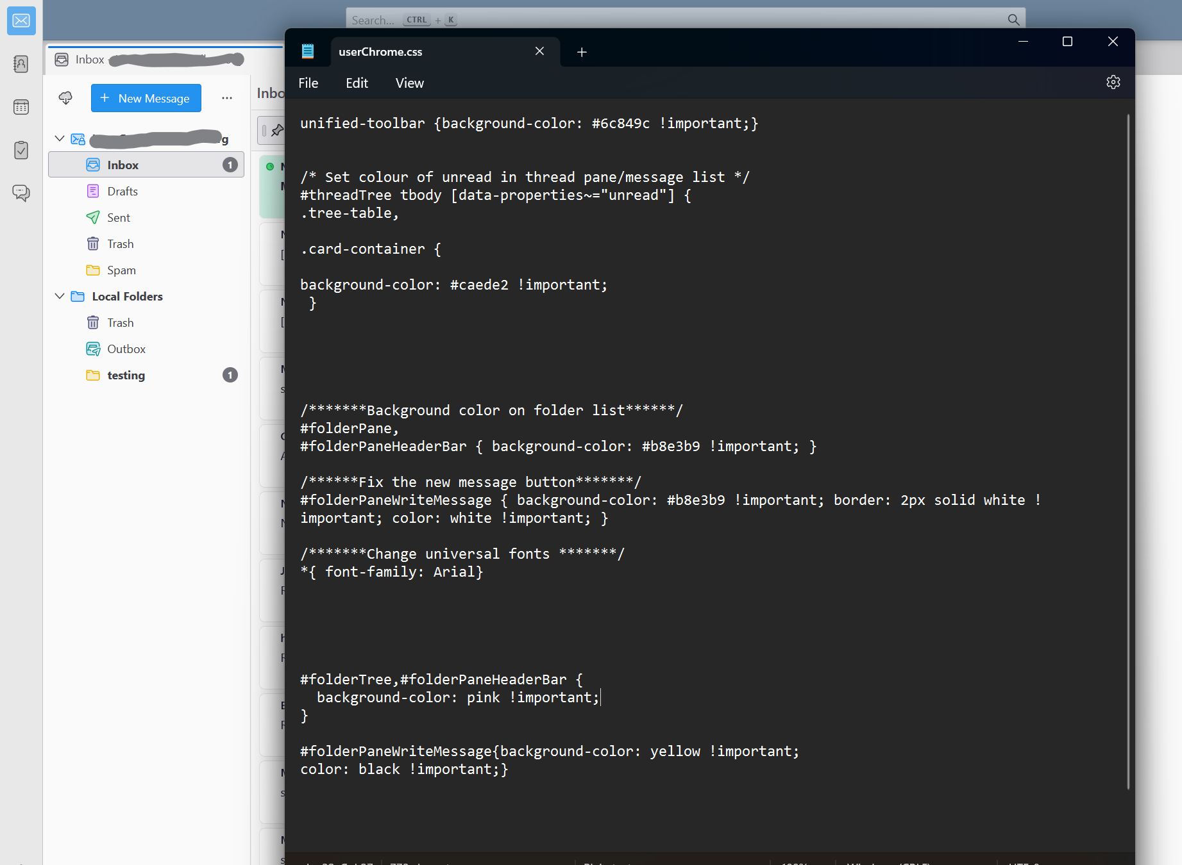
Task: Open folder pane options ellipsis menu
Action: tap(227, 98)
